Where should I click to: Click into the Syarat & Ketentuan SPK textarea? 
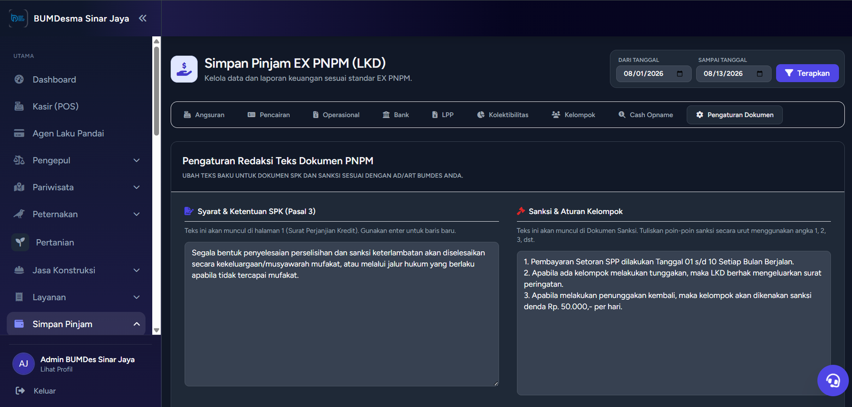coord(342,314)
